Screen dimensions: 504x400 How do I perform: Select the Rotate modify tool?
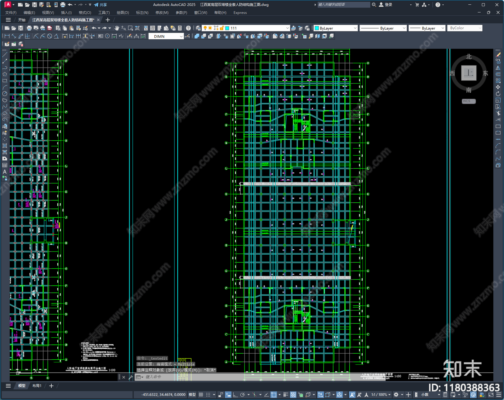pyautogui.click(x=498, y=94)
